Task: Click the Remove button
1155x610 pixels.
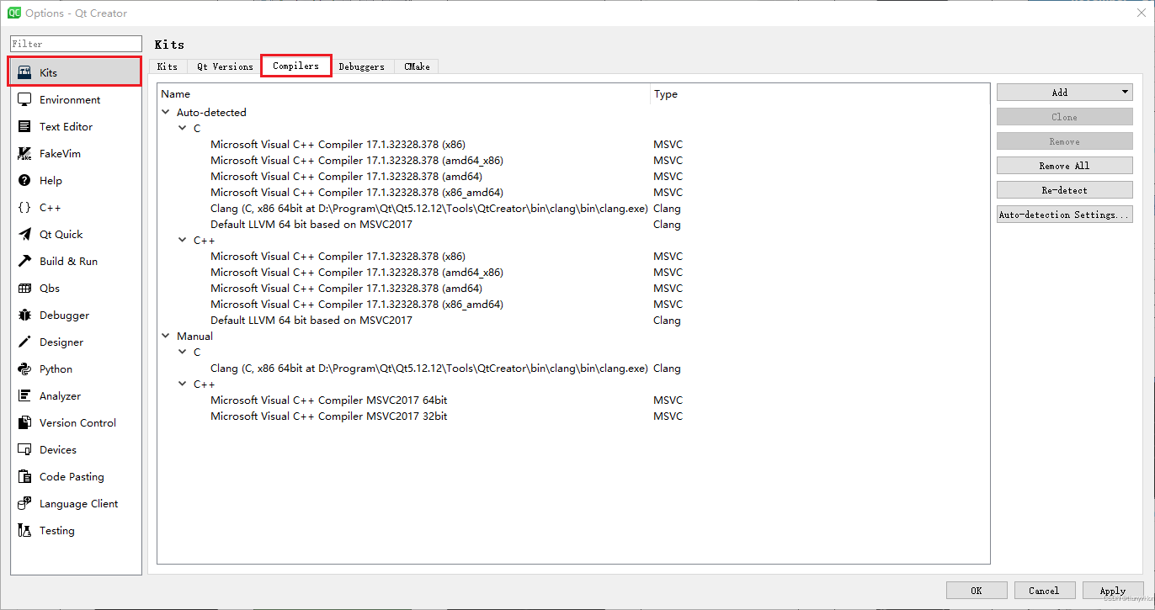Action: [x=1065, y=141]
